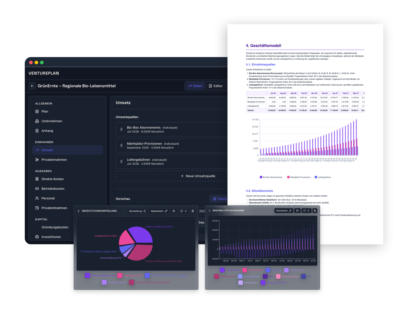The image size is (408, 314).
Task: Open the Darstellung options dropdown
Action: [137, 211]
